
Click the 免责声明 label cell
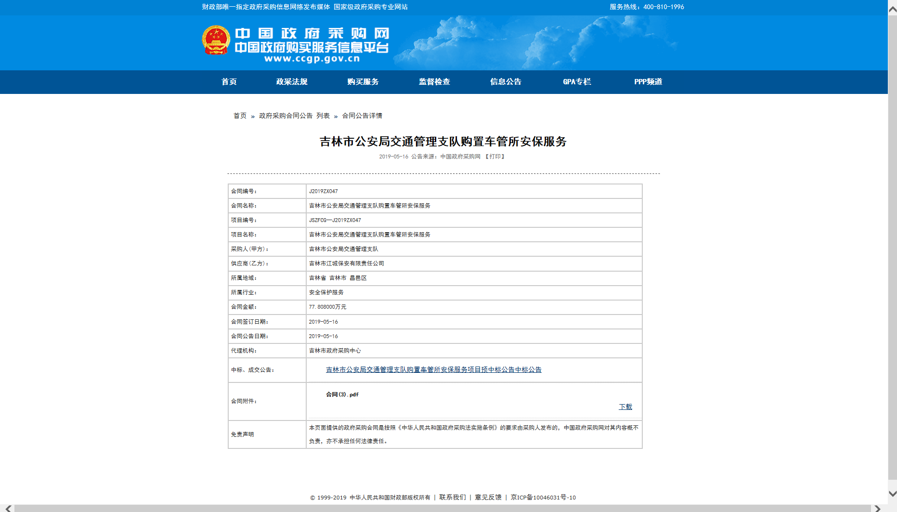[x=267, y=434]
